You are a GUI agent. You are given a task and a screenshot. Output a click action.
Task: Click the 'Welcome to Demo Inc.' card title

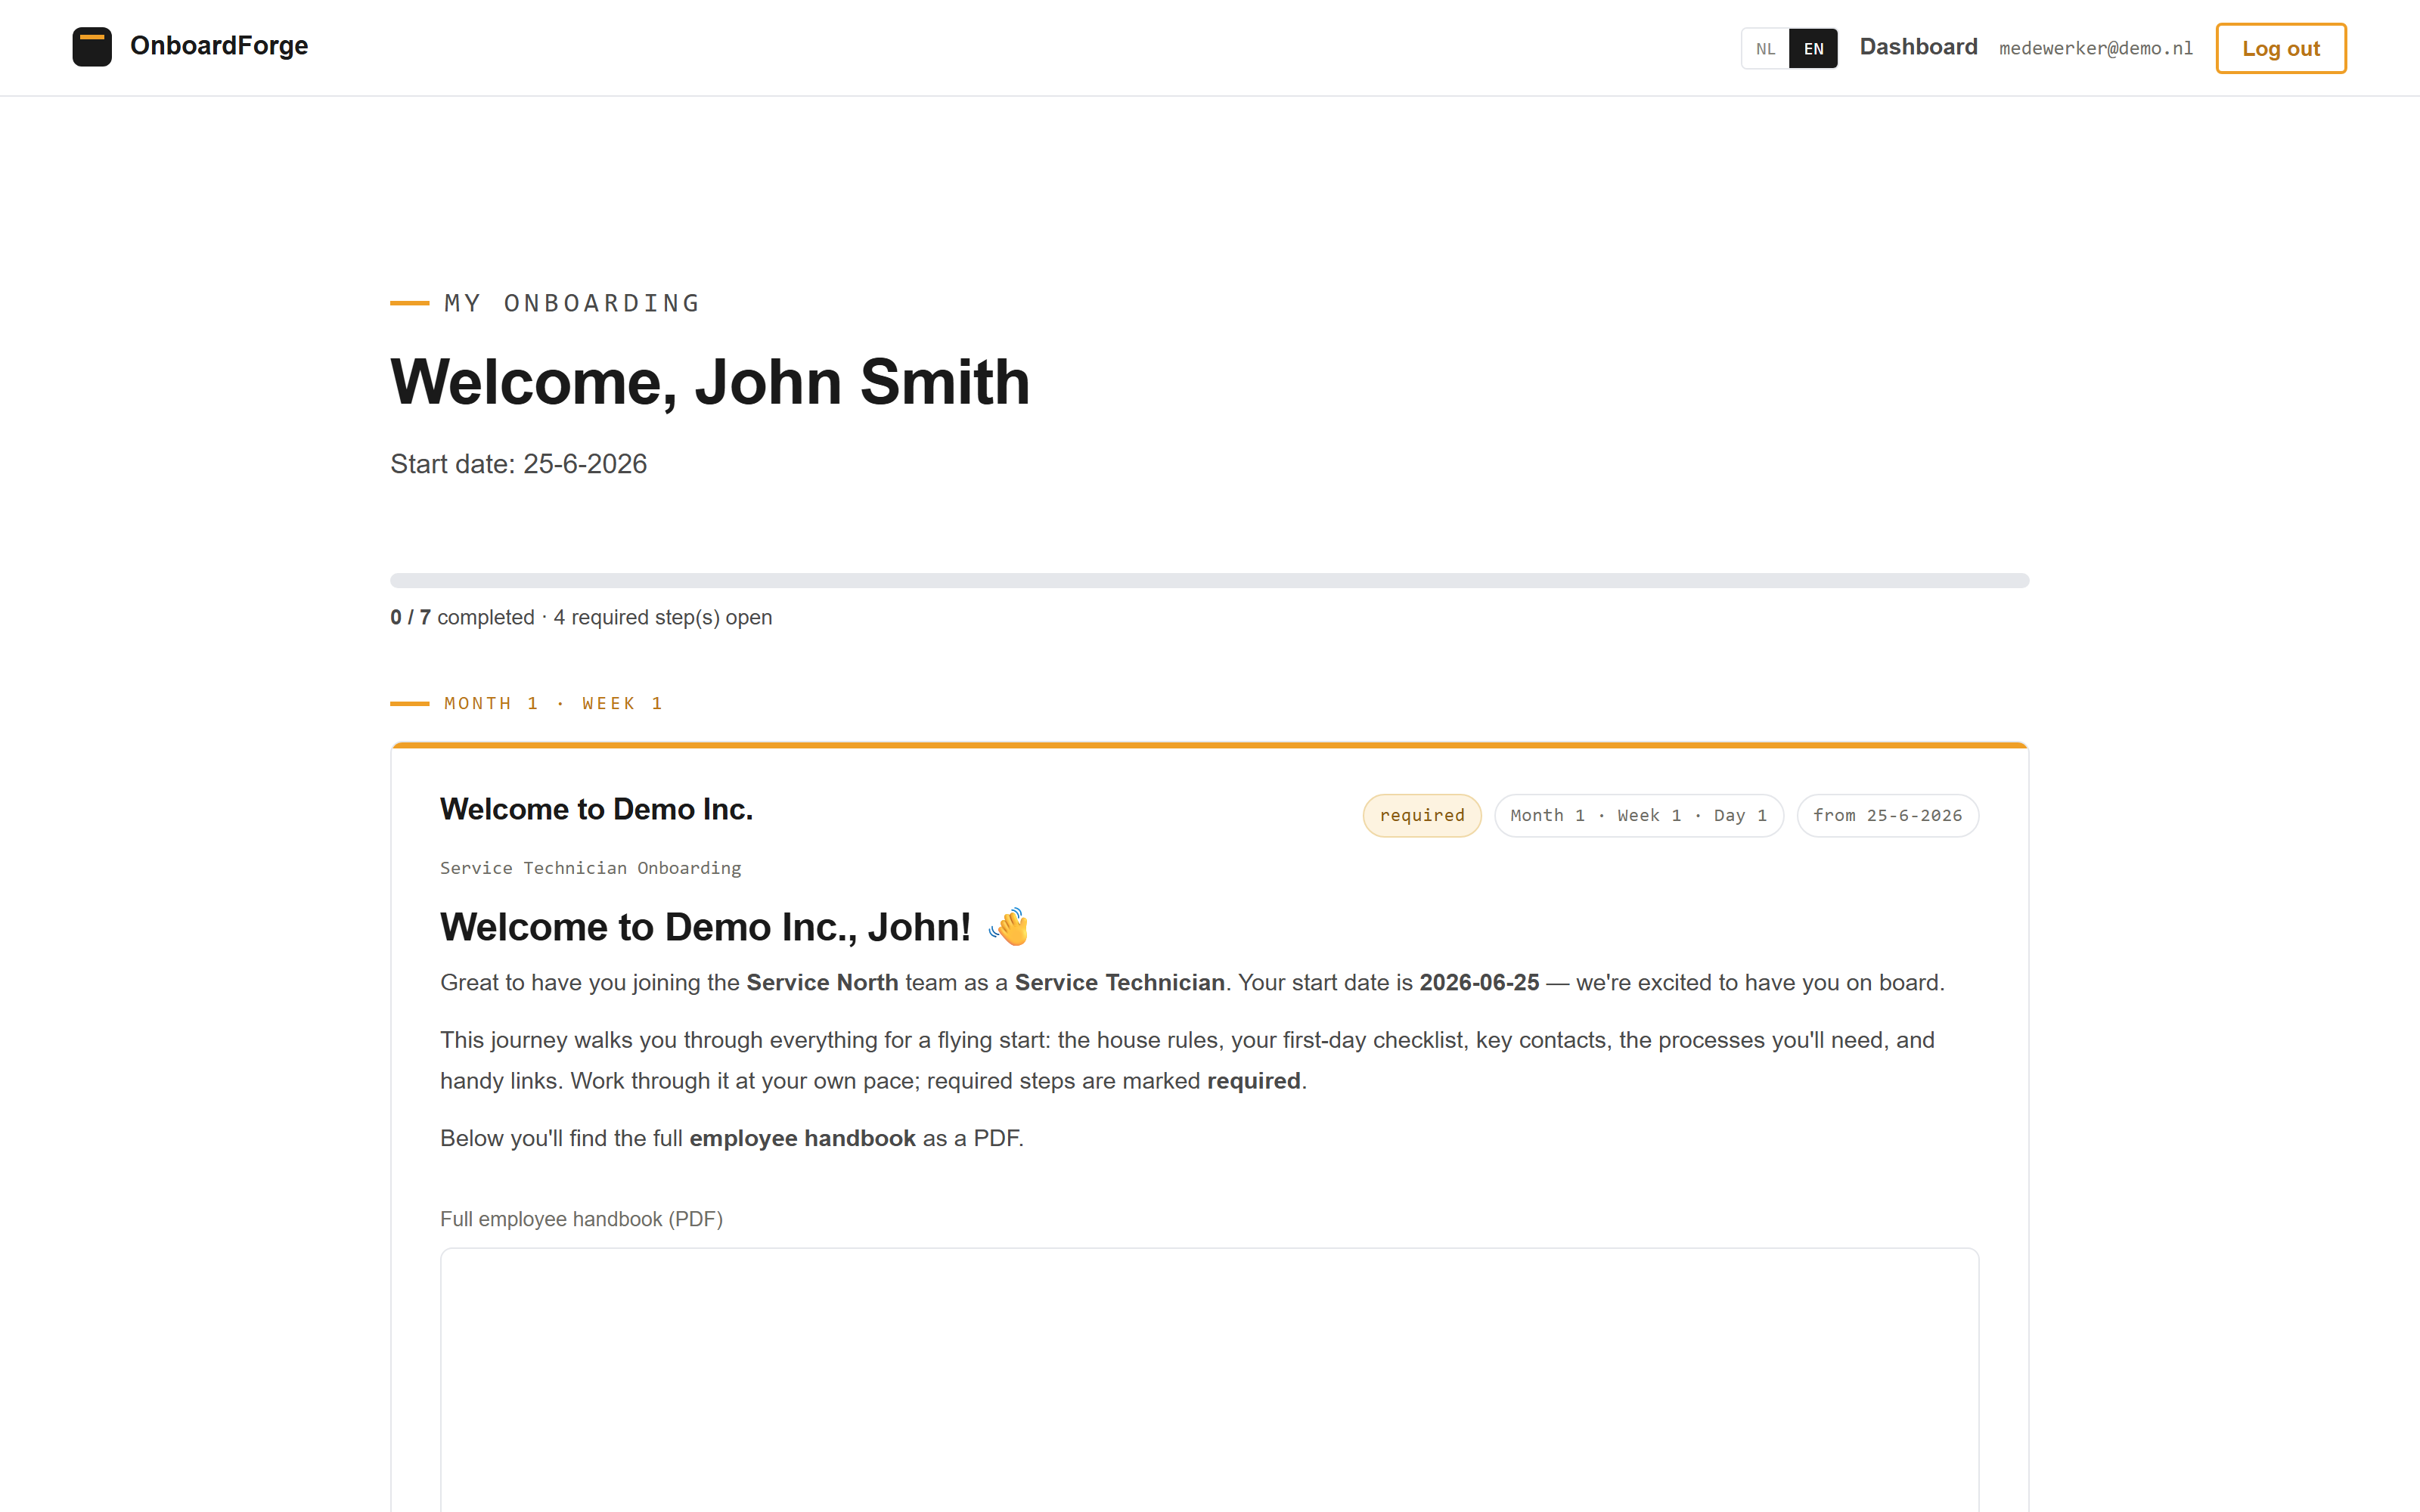coord(596,809)
